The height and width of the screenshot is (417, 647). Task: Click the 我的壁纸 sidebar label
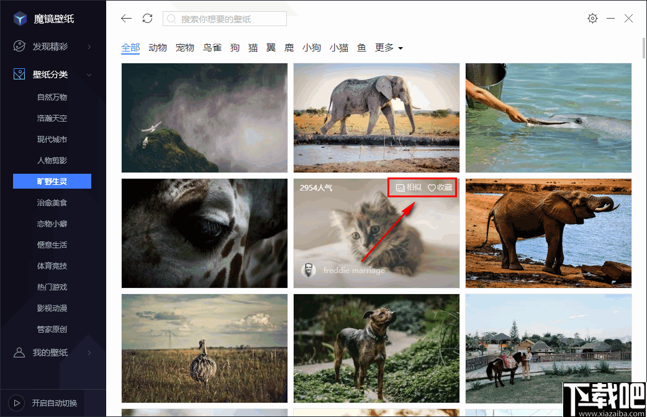[50, 352]
